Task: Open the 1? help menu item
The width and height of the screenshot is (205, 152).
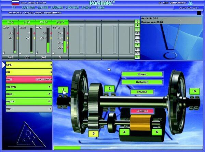Action: pyautogui.click(x=14, y=8)
